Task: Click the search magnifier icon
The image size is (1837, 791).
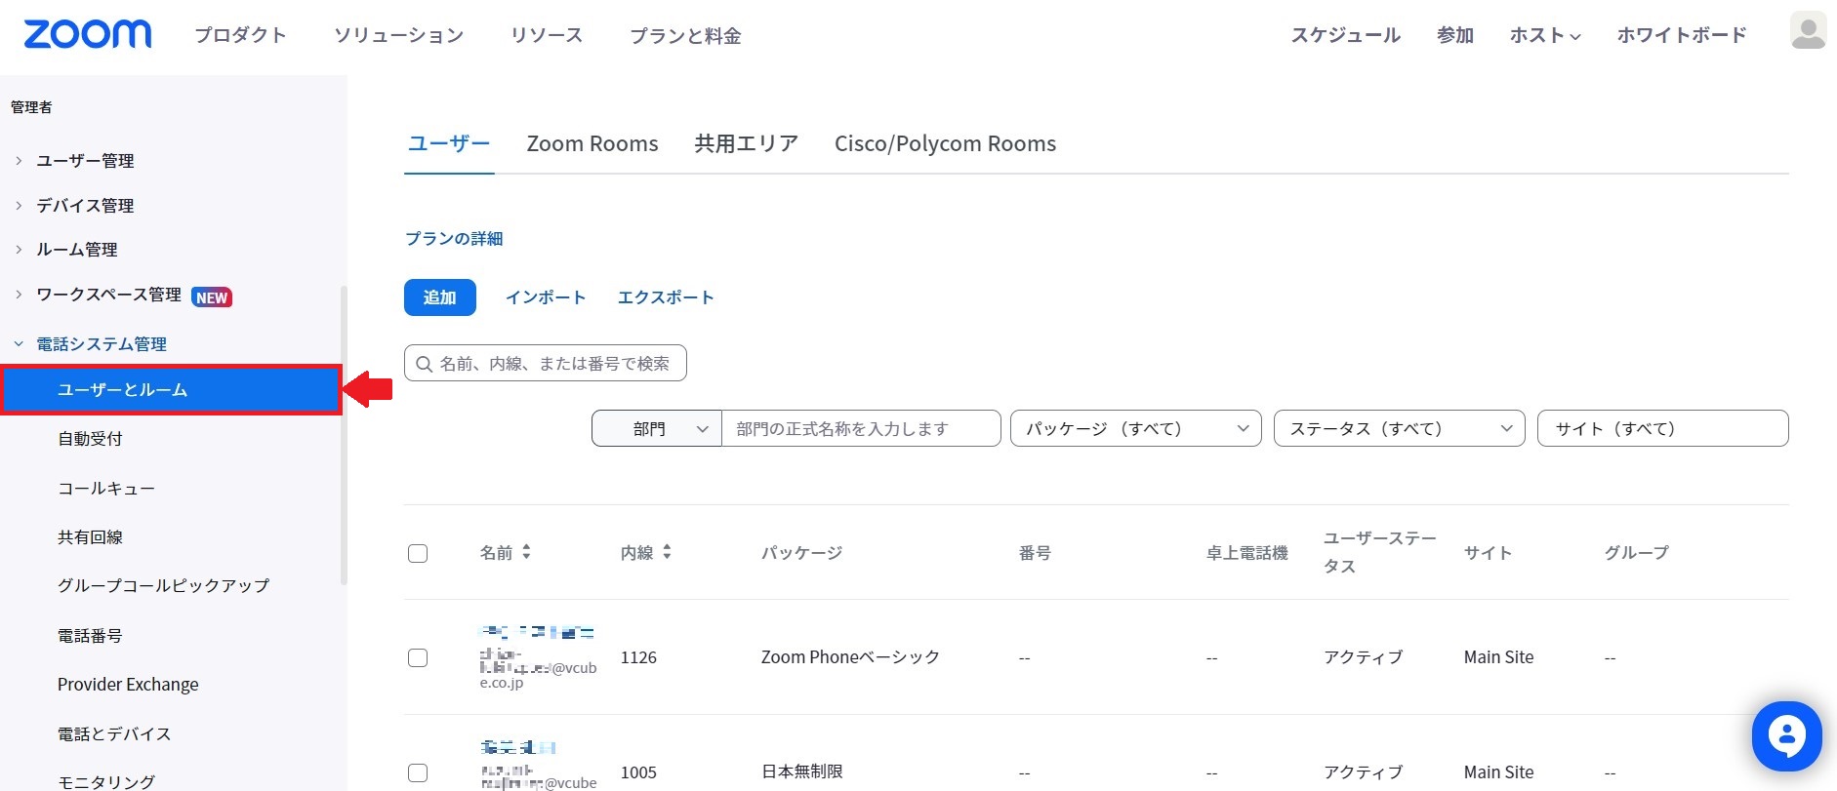Action: (424, 364)
